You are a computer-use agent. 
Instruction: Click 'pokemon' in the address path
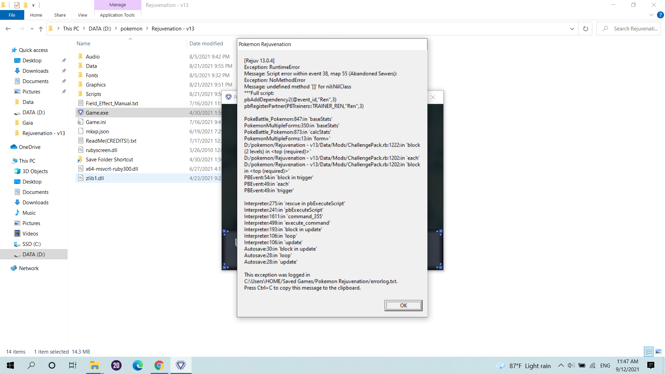[131, 29]
